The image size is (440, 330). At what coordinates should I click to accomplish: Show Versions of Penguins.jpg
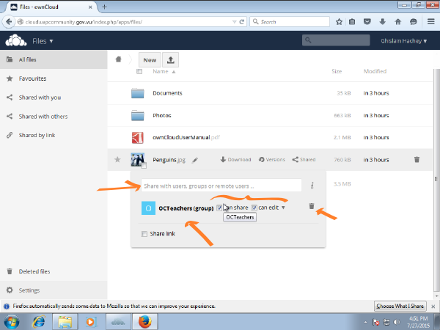coord(271,160)
